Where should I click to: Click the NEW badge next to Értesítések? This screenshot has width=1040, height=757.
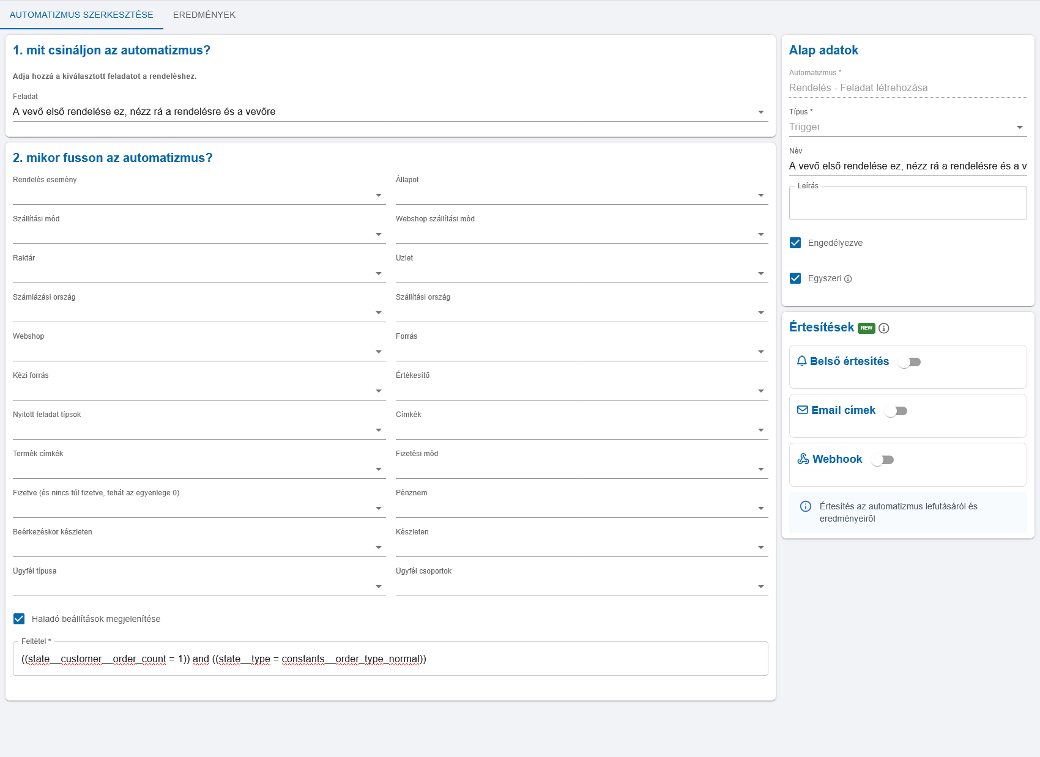(x=866, y=328)
